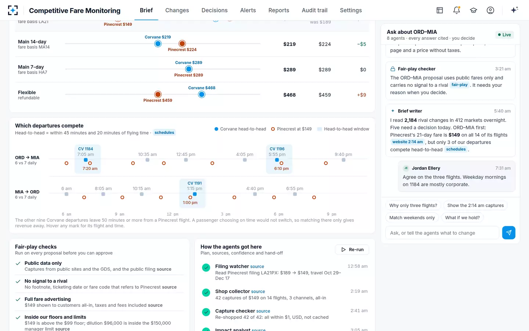Viewport: 529px width, 331px height.
Task: Open the fair-play citation chip in chat
Action: [x=460, y=85]
